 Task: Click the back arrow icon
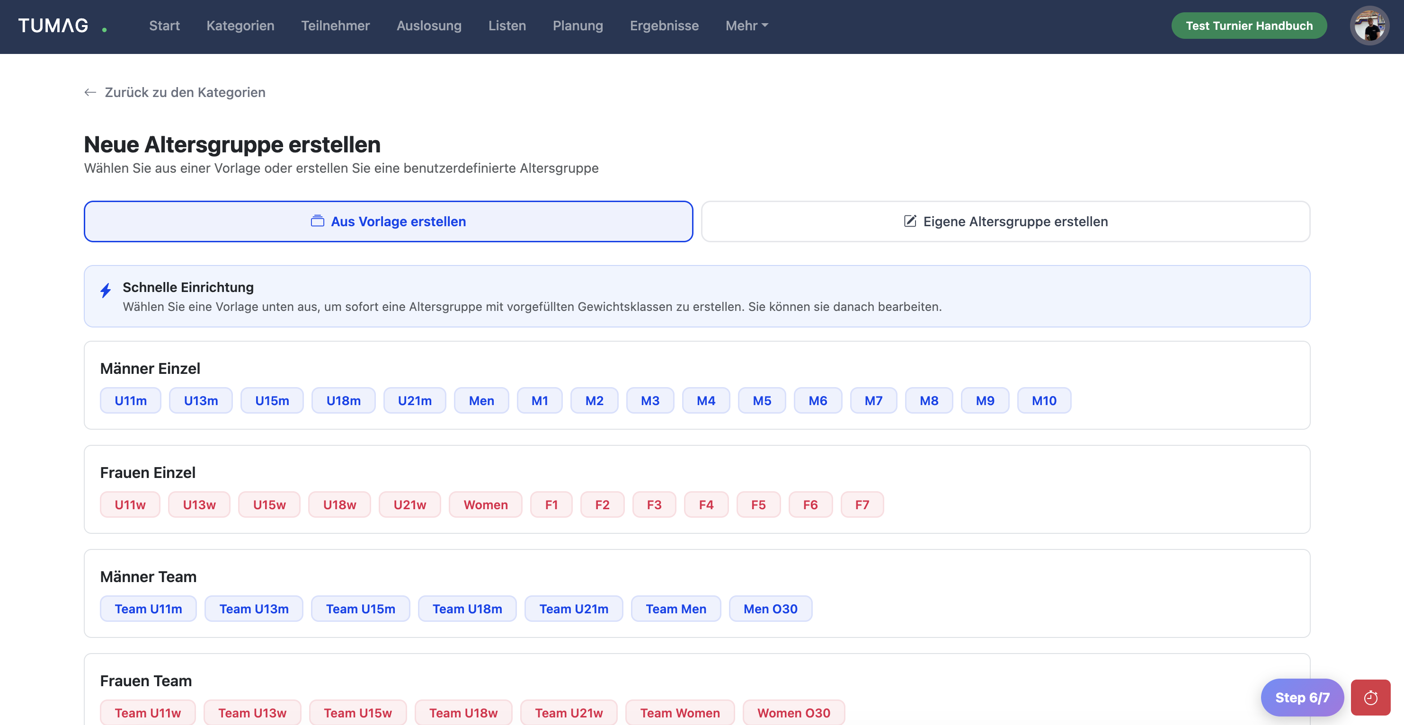click(x=90, y=92)
